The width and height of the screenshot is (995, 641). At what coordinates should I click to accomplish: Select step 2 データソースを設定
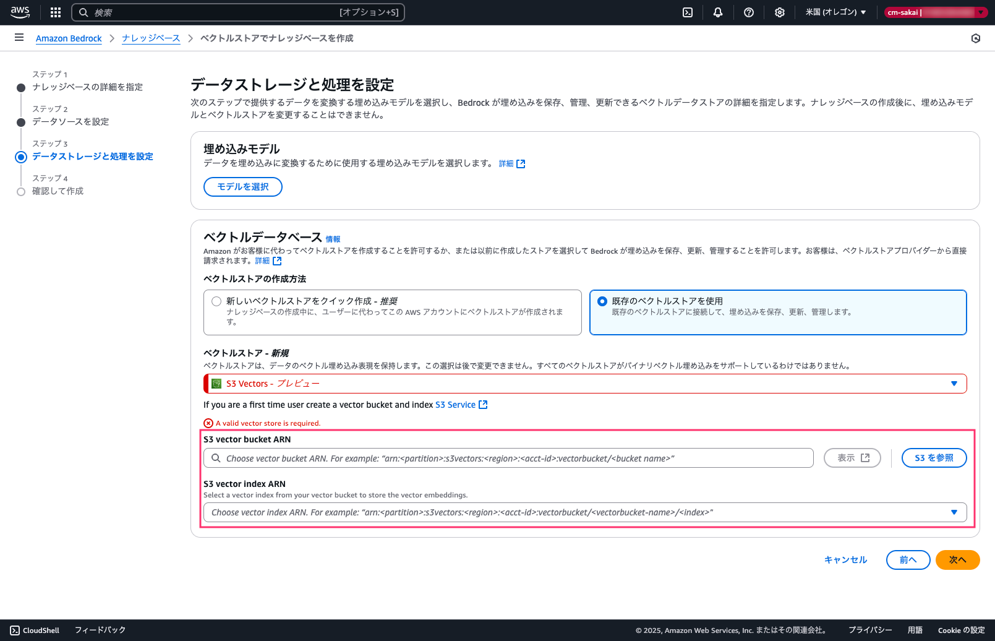point(70,122)
